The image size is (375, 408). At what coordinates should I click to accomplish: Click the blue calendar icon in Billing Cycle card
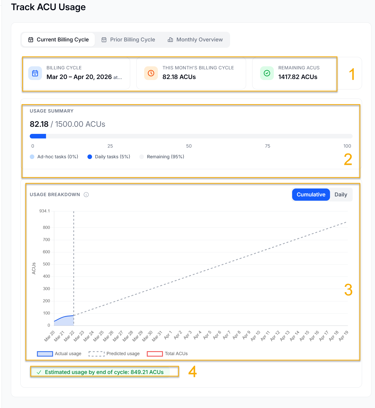35,73
